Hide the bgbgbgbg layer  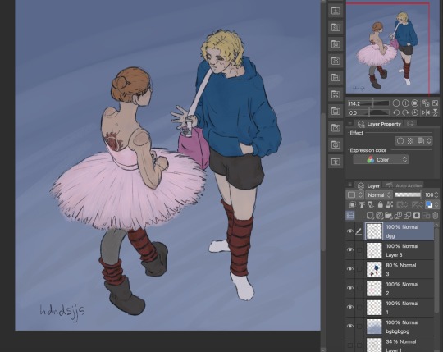click(x=350, y=326)
